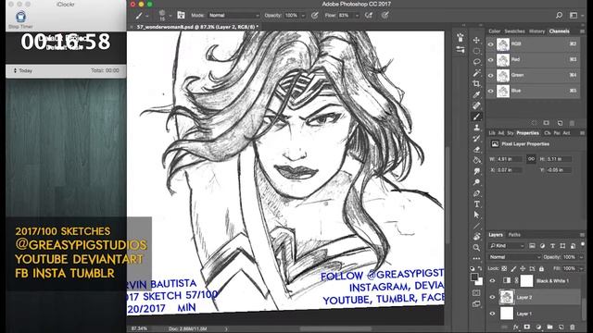Select the Magic Wand tool
The height and width of the screenshot is (333, 593).
(x=476, y=72)
